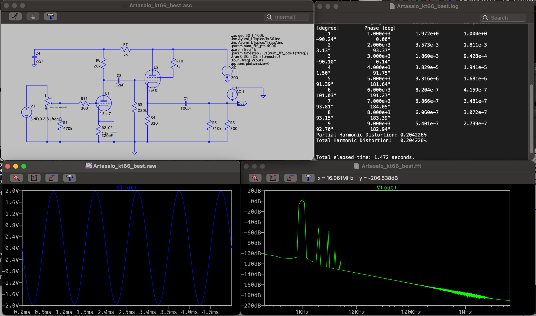
Task: Select the V1 sine voltage source symbol
Action: click(x=26, y=112)
